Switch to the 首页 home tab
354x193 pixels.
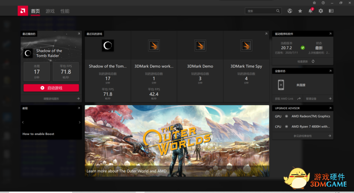pos(35,11)
